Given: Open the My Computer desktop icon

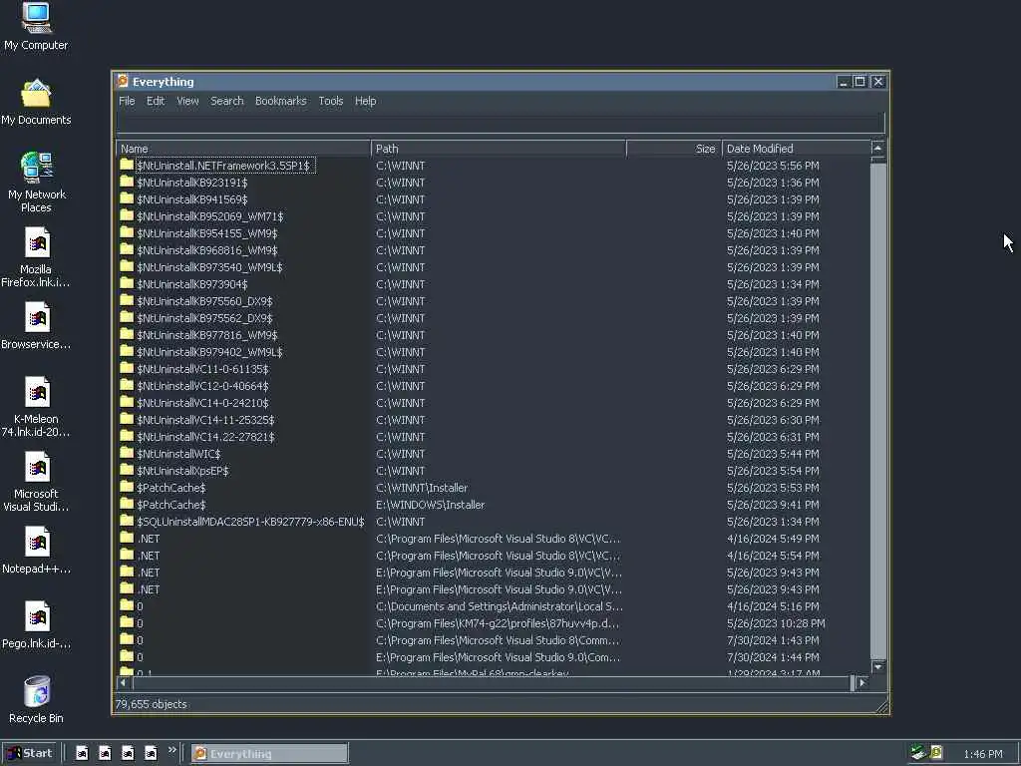Looking at the screenshot, I should pos(37,18).
